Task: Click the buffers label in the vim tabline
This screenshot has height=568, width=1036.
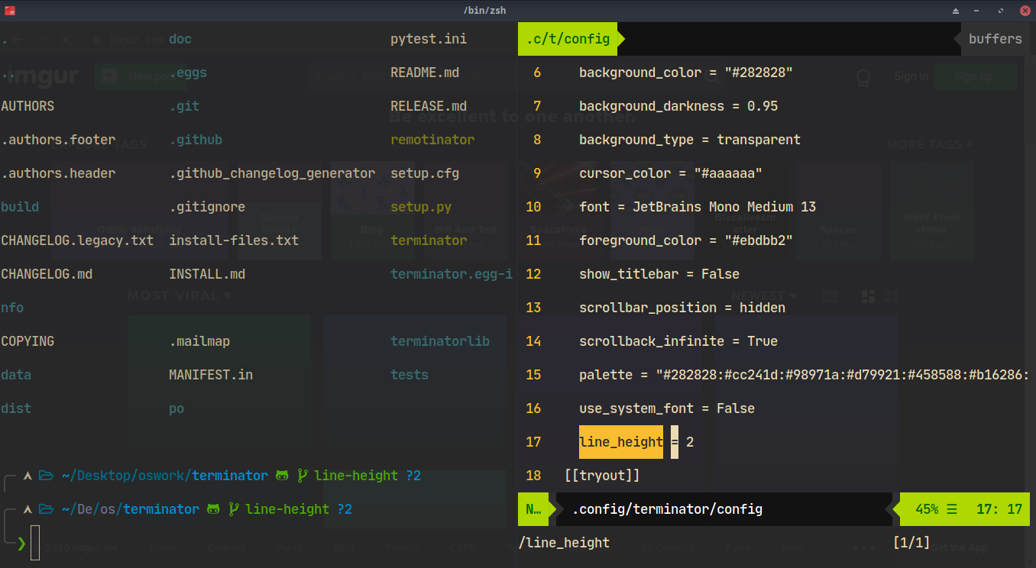Action: [995, 39]
